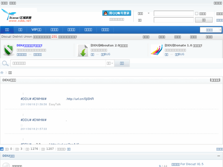
Task: Click the timestamp 2011/06/18 21:59:58
Action: click(34, 104)
